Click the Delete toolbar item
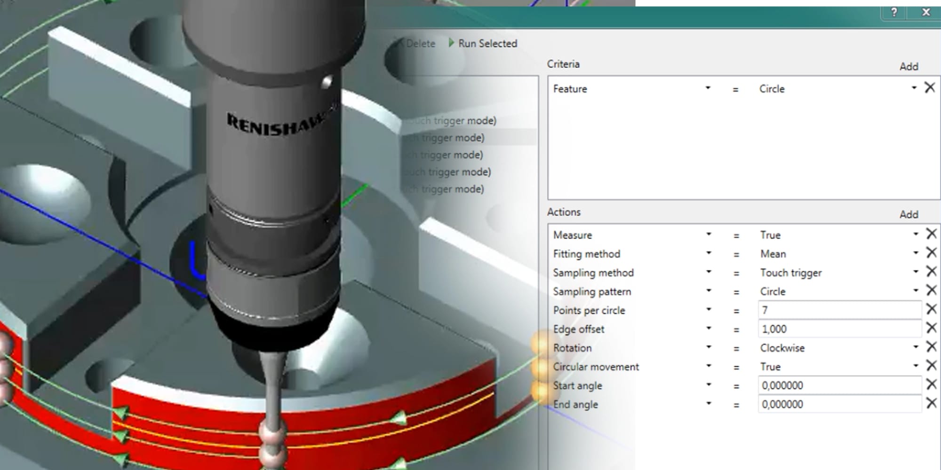 [x=416, y=44]
